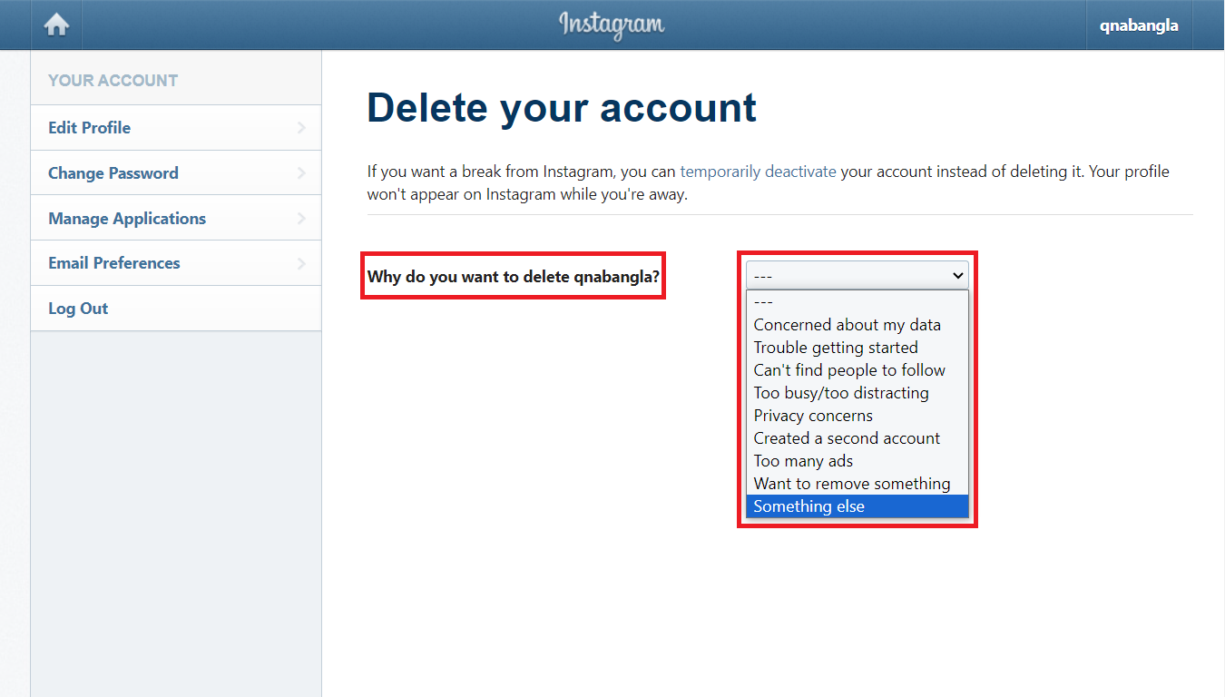Select 'Too many ads' reason

[802, 460]
